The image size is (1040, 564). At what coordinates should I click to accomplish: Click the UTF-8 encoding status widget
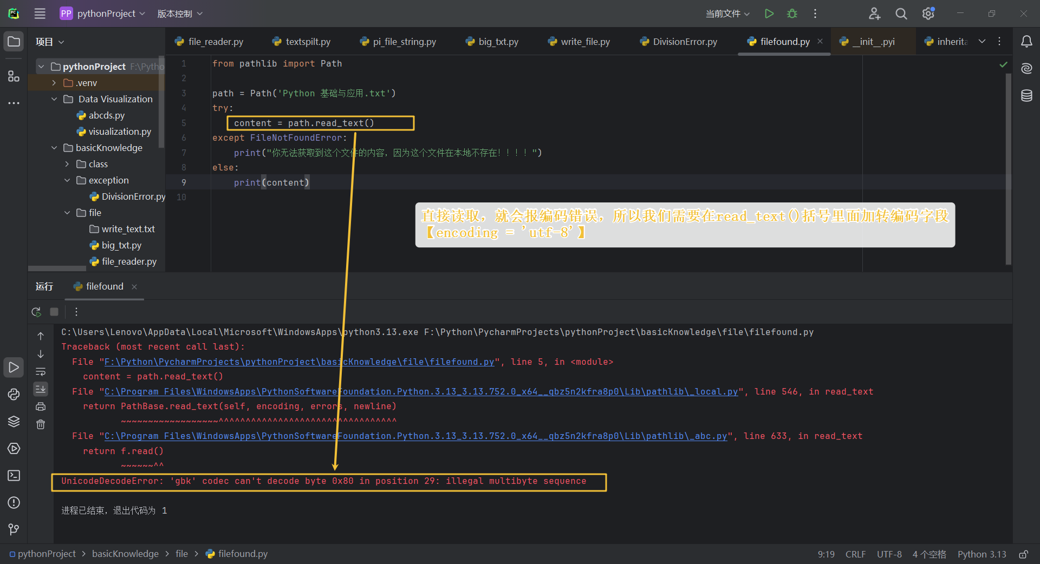[x=889, y=554]
